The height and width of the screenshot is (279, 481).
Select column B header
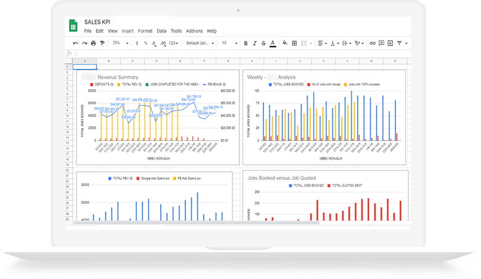click(109, 61)
